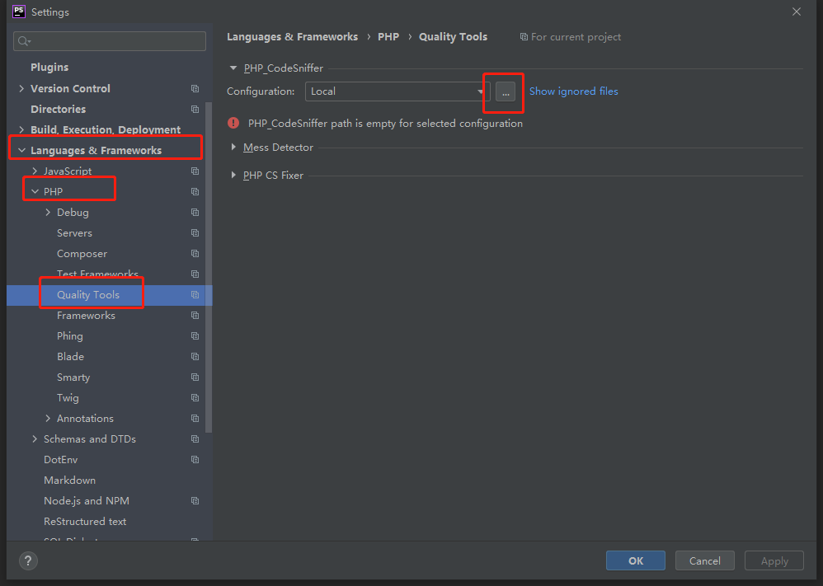Expand the Debug node

pos(48,213)
